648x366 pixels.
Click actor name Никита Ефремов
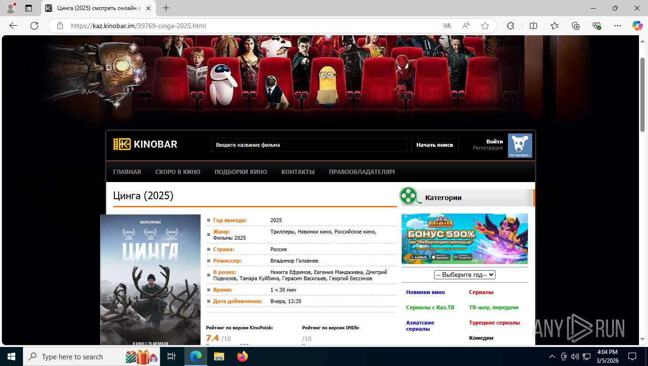point(291,272)
